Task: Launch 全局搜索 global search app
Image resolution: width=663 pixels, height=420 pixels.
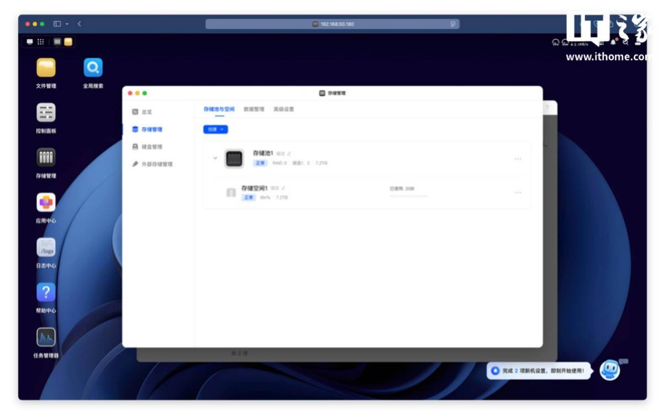Action: coord(93,68)
